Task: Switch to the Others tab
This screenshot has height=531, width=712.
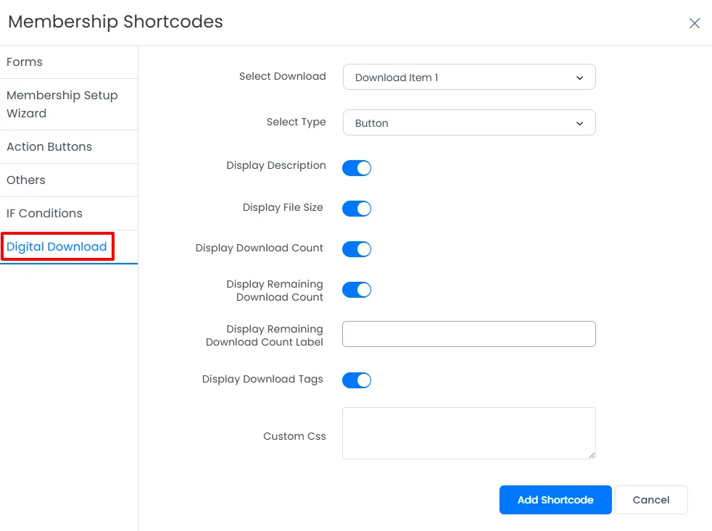Action: pos(26,180)
